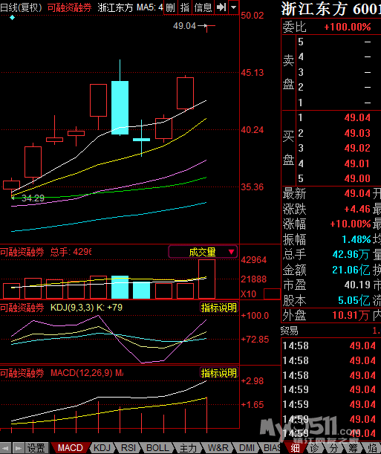Expand the top chart toolbar dropdown arrow
Viewport: 381px width, 454px height.
click(x=233, y=7)
